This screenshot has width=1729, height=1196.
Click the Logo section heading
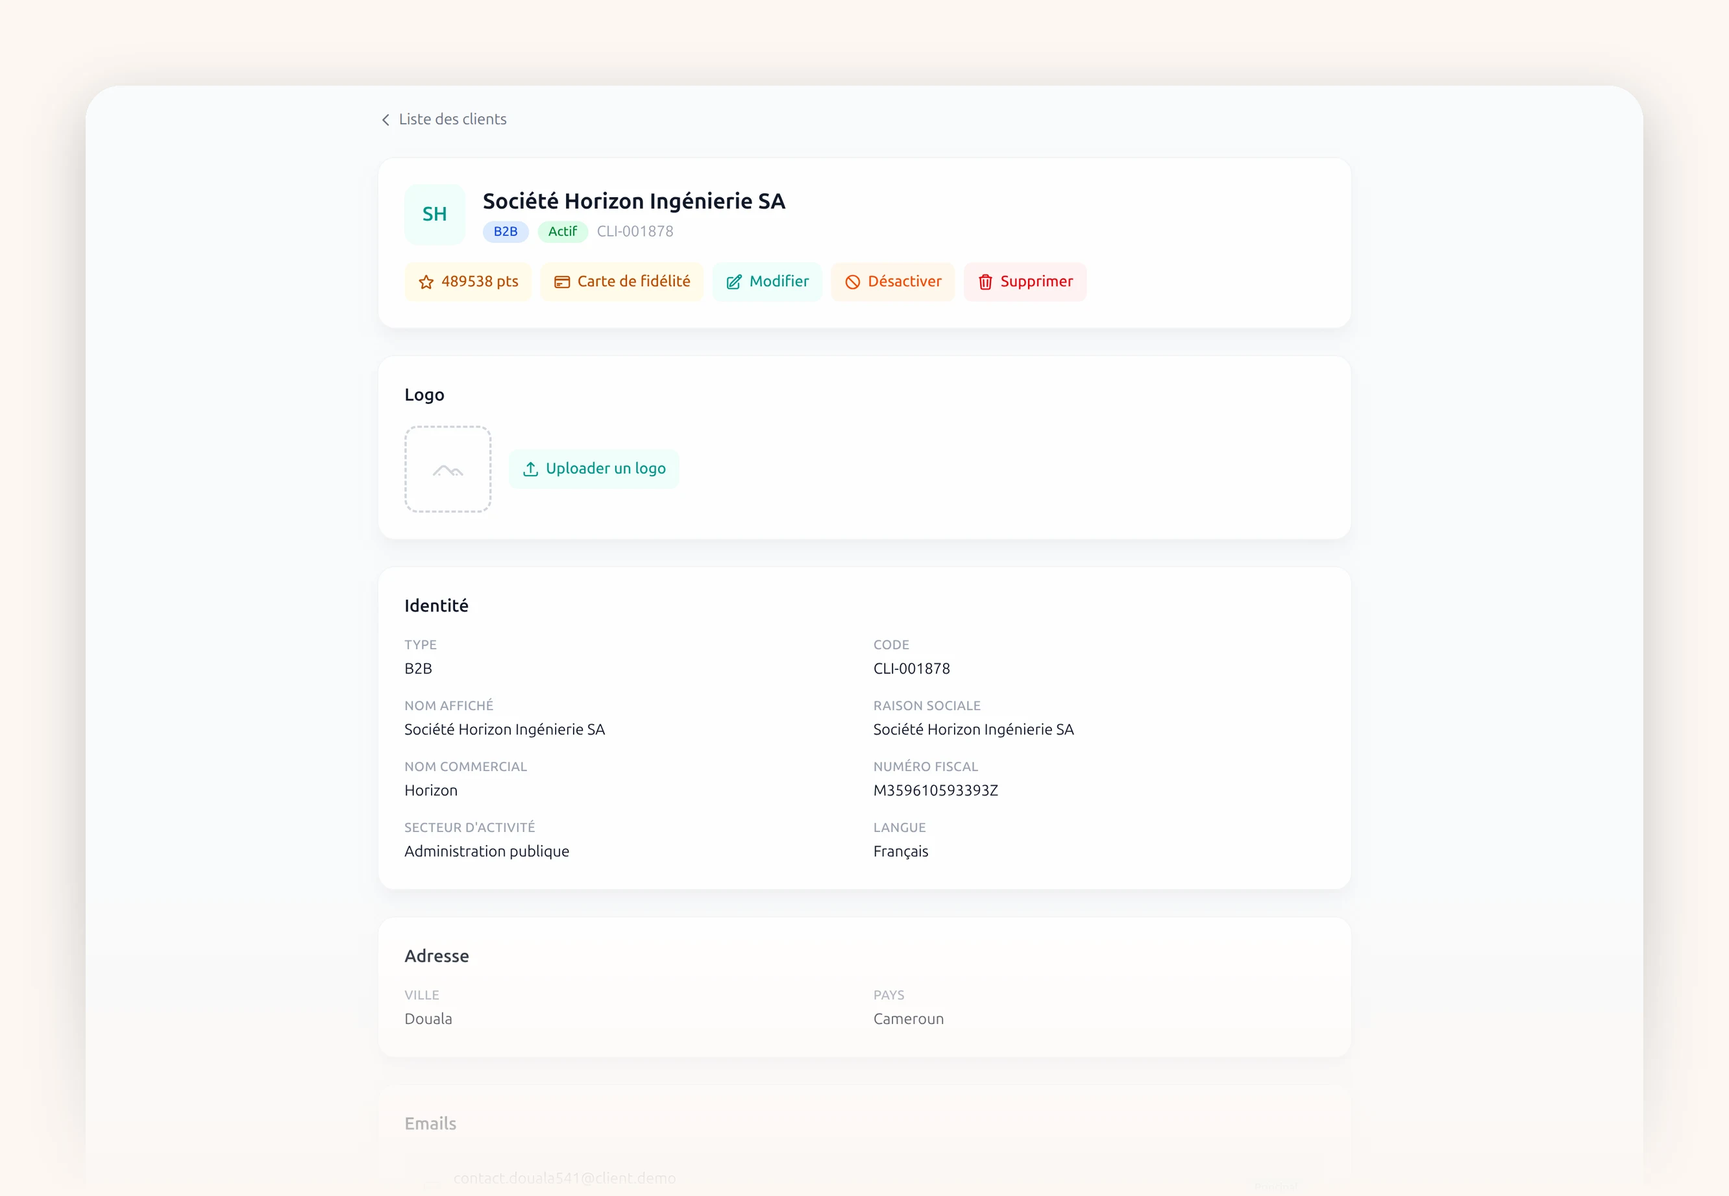click(x=424, y=395)
